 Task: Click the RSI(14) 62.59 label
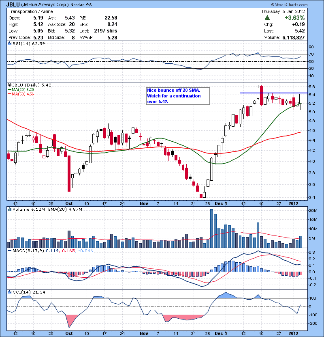pos(29,43)
